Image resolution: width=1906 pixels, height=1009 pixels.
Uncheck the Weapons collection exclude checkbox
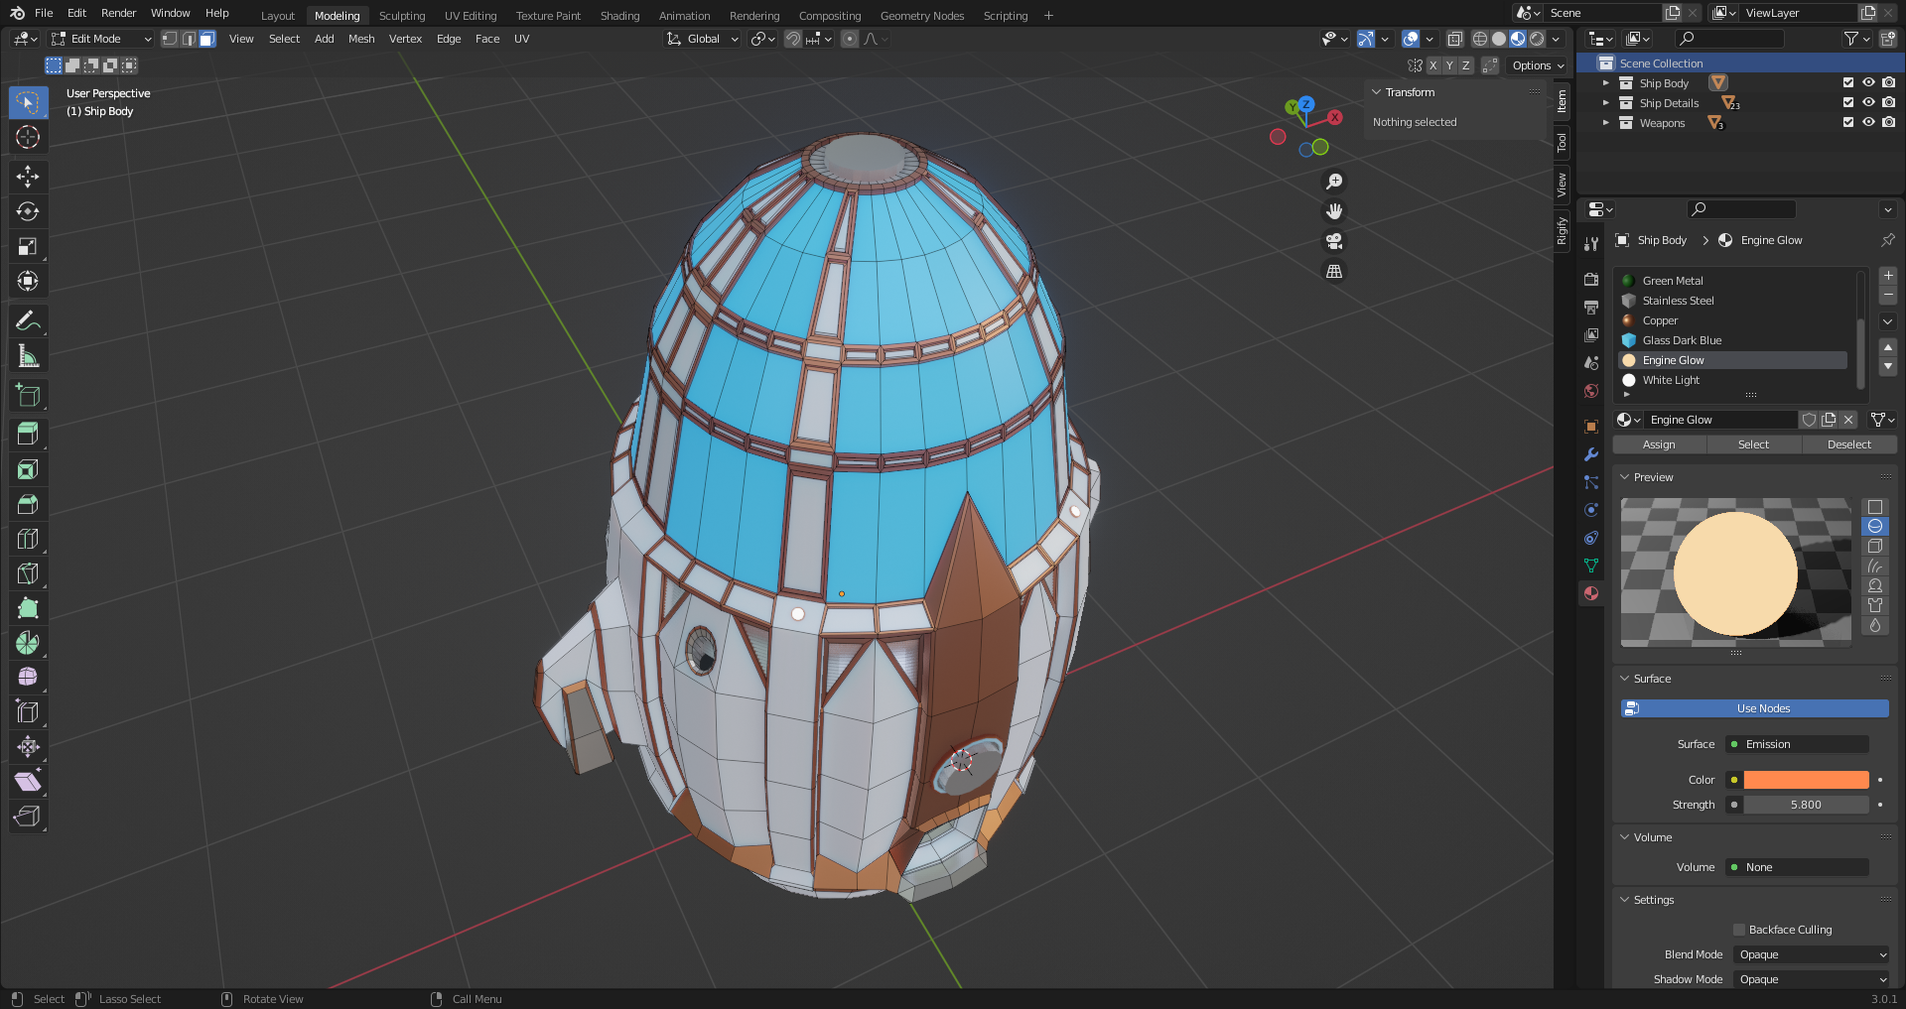point(1848,123)
